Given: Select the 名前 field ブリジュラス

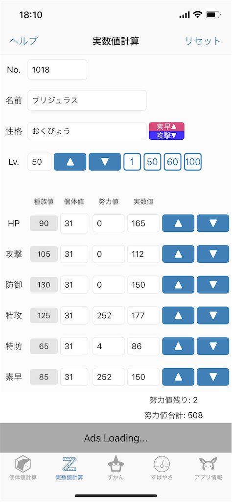Looking at the screenshot, I should (x=87, y=100).
